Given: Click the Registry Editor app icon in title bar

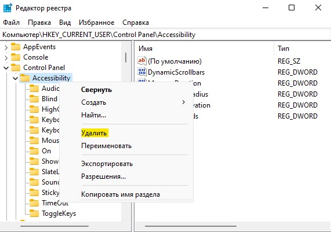Looking at the screenshot, I should click(8, 8).
